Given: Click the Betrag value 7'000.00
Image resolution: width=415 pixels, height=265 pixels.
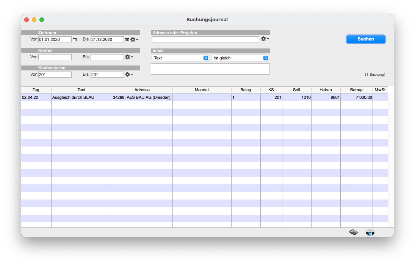Looking at the screenshot, I should pyautogui.click(x=364, y=97).
